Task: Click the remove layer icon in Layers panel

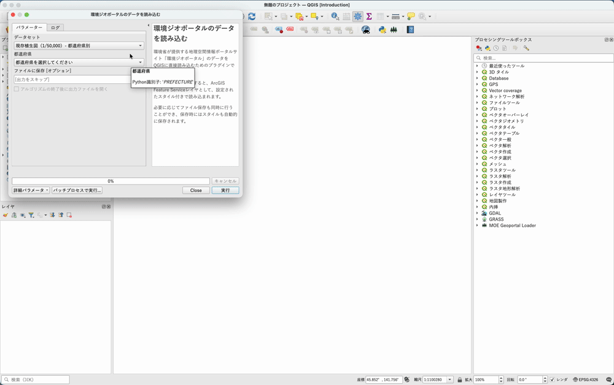Action: [x=68, y=215]
